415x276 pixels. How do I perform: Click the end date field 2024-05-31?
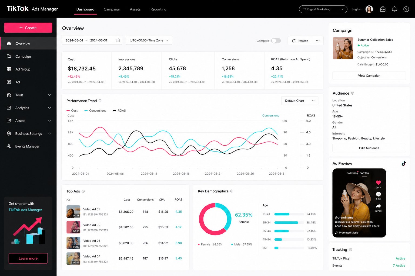[99, 40]
